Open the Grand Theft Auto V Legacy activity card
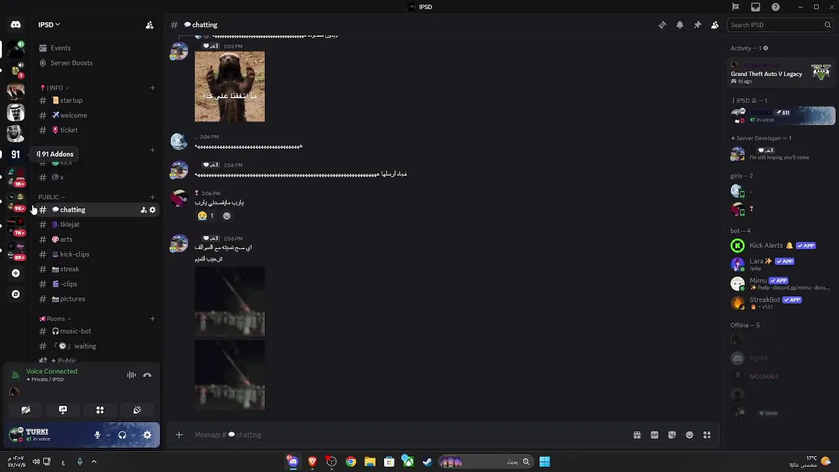The height and width of the screenshot is (472, 839). 781,73
